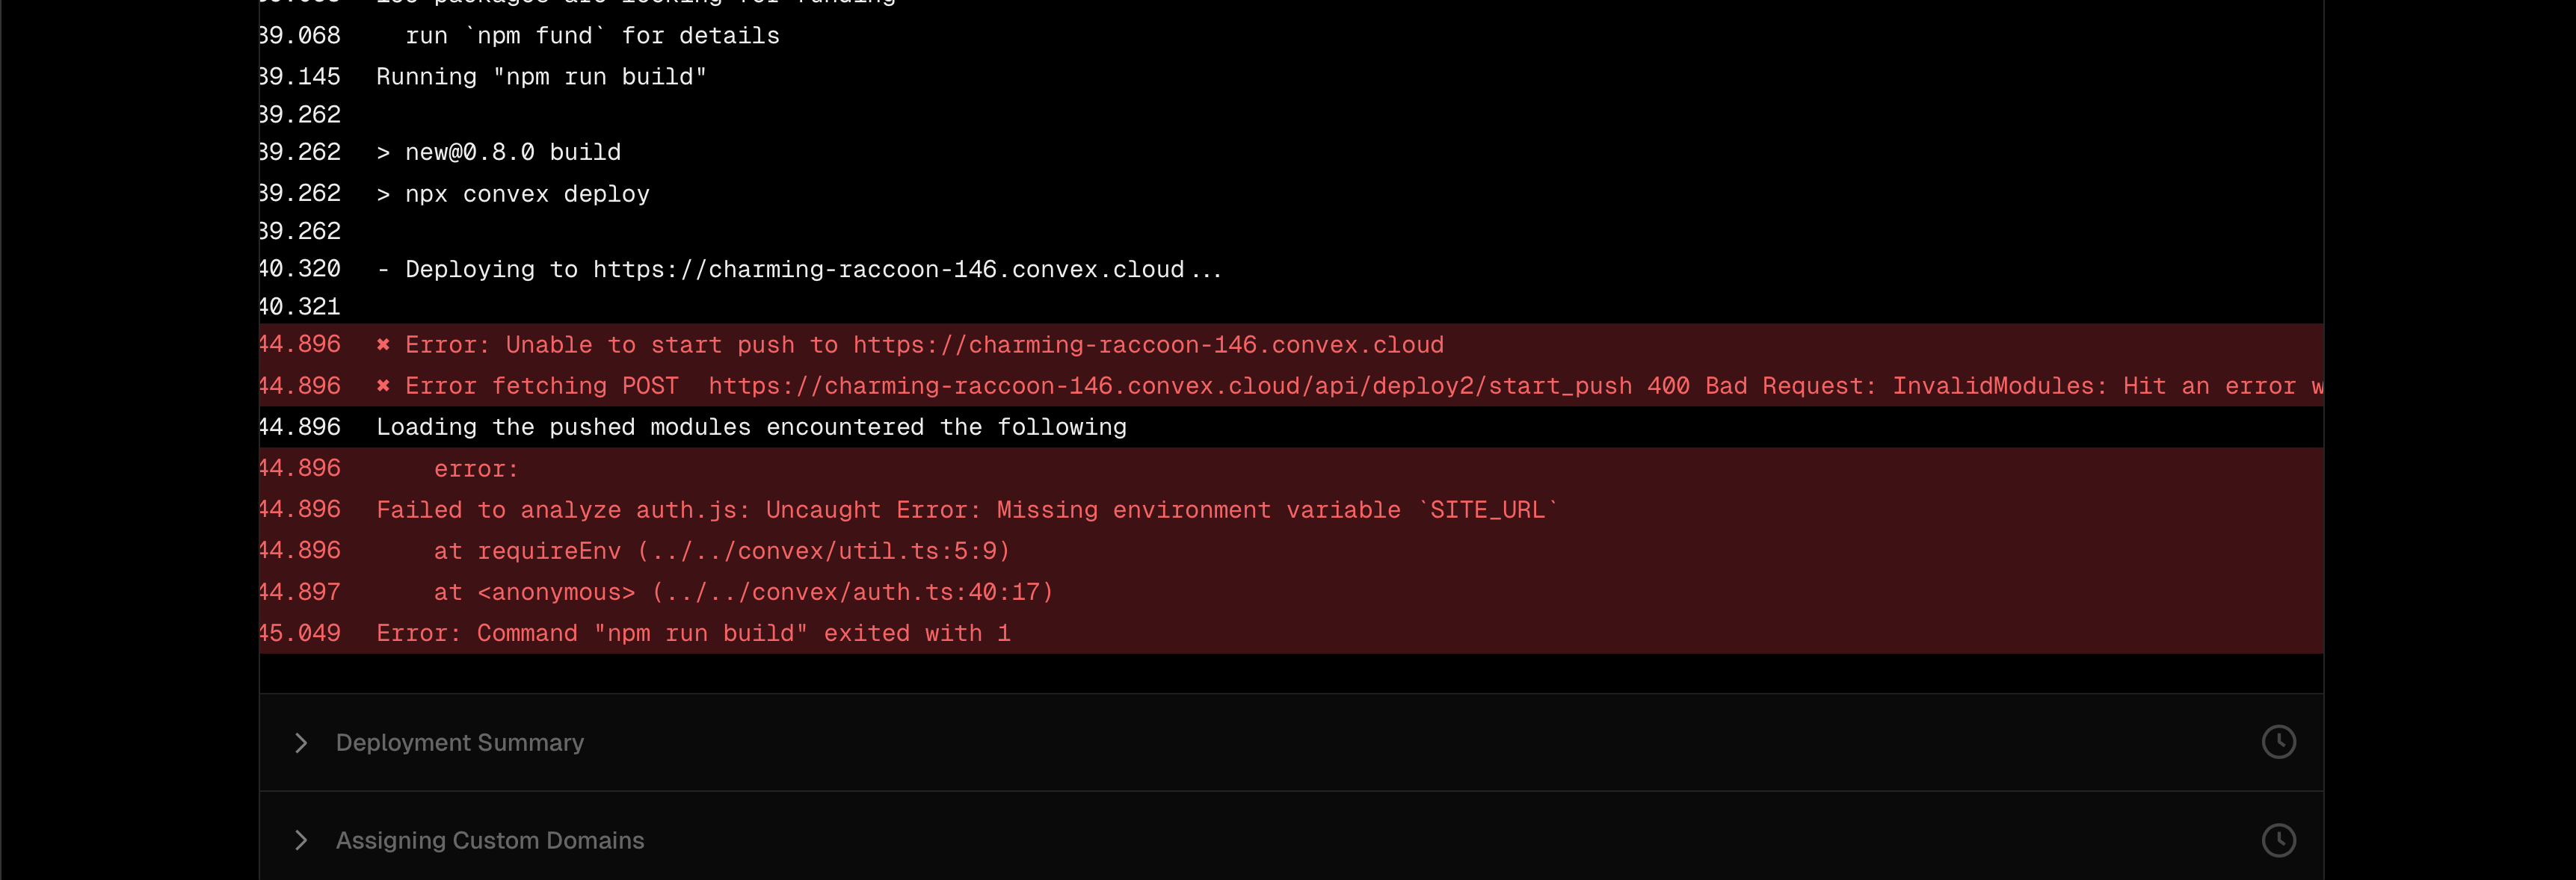Image resolution: width=2576 pixels, height=880 pixels.
Task: Click the 'npx convex deploy' log line
Action: pyautogui.click(x=1290, y=193)
